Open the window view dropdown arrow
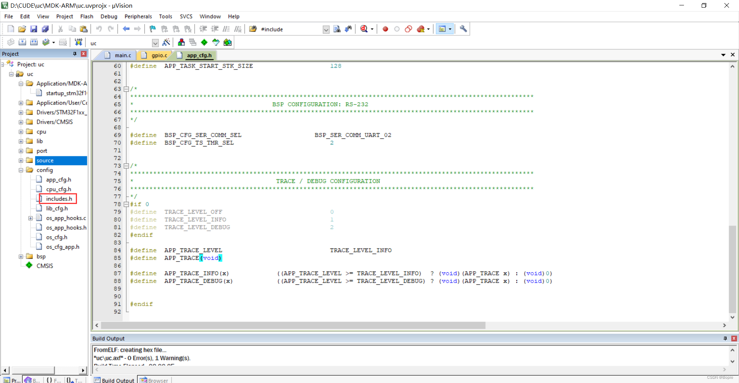This screenshot has width=739, height=383. click(450, 29)
